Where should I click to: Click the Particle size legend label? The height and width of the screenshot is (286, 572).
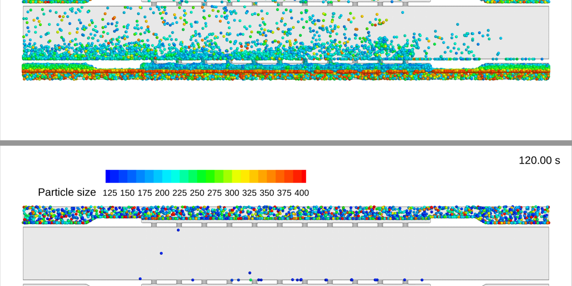67,192
